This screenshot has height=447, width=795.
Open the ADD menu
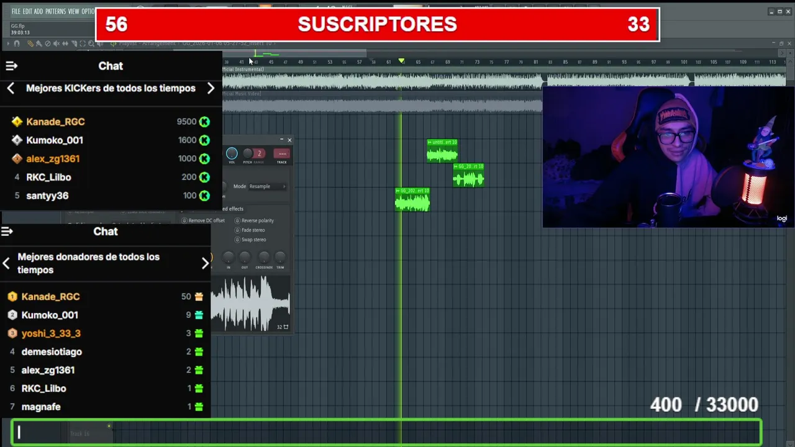[39, 11]
